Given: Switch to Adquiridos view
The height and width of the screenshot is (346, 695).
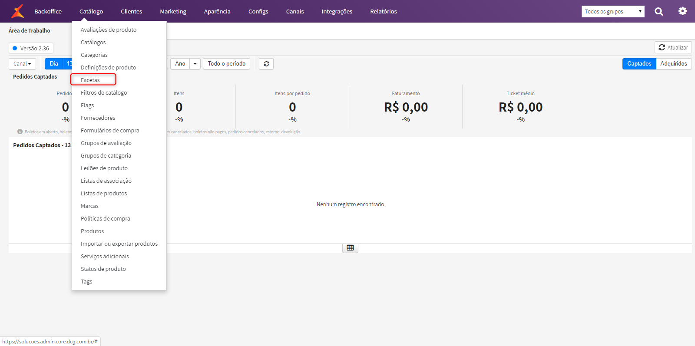Looking at the screenshot, I should tap(674, 64).
